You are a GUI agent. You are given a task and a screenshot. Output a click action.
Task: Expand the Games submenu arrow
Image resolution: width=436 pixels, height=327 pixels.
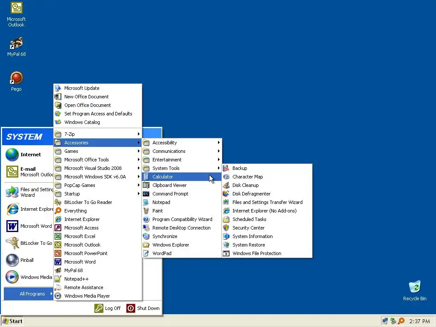click(138, 151)
